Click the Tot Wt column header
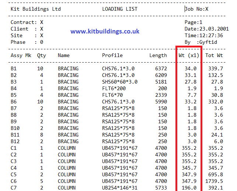 click(x=214, y=55)
